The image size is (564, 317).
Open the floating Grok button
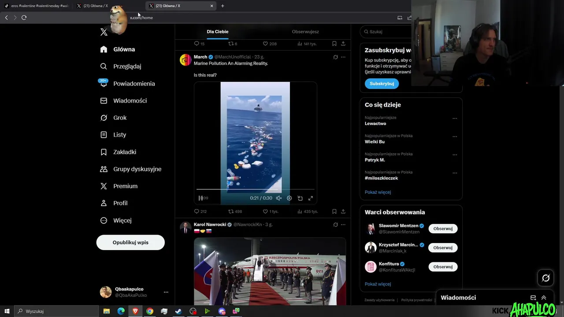tap(545, 278)
